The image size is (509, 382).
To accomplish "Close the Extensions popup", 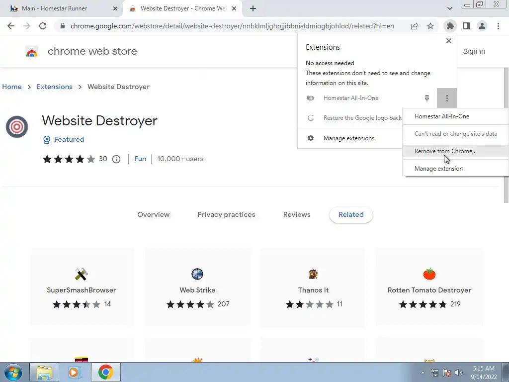I will [449, 41].
